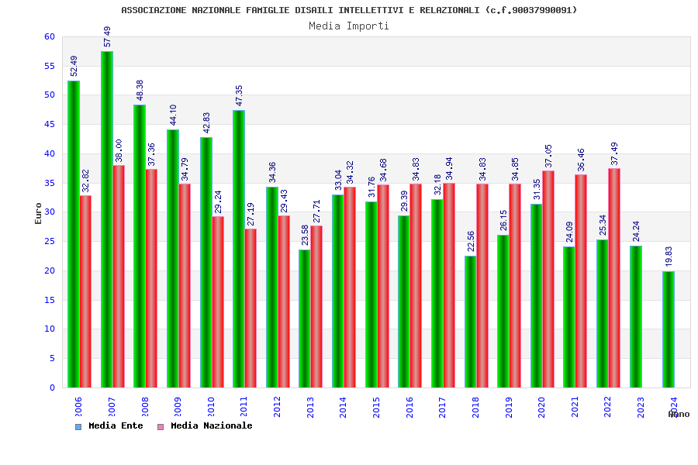
Task: Click the 2015 year axis label
Action: tap(377, 407)
